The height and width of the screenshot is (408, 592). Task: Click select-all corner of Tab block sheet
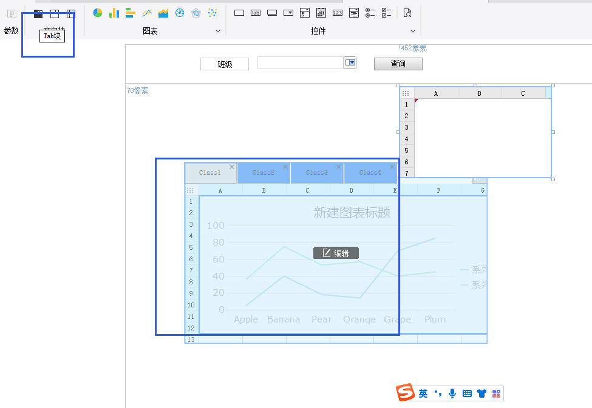click(190, 190)
